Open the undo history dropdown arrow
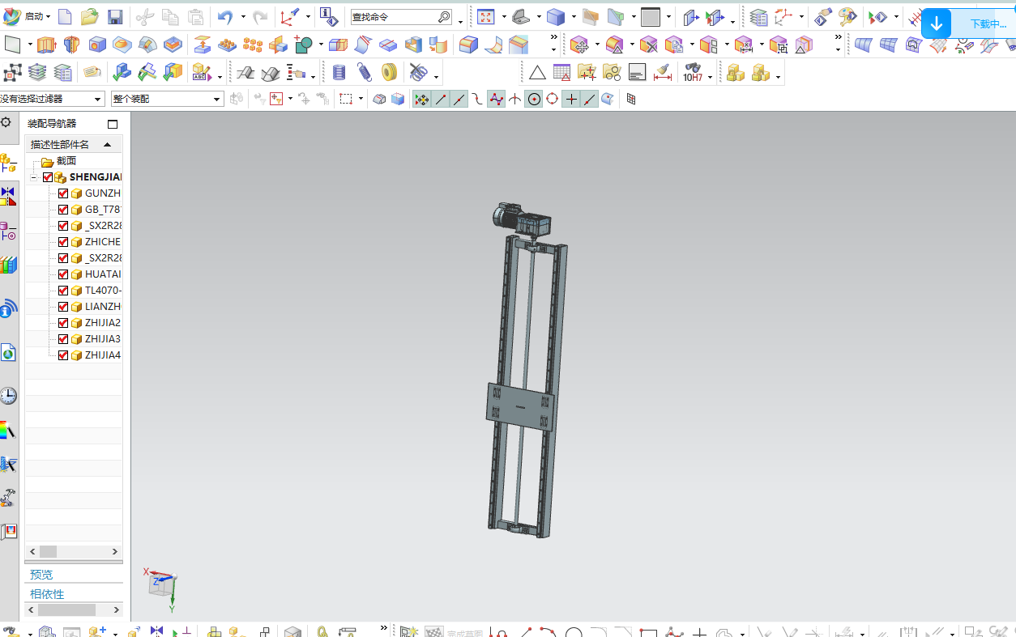Screen dimensions: 1016x637 coord(242,17)
